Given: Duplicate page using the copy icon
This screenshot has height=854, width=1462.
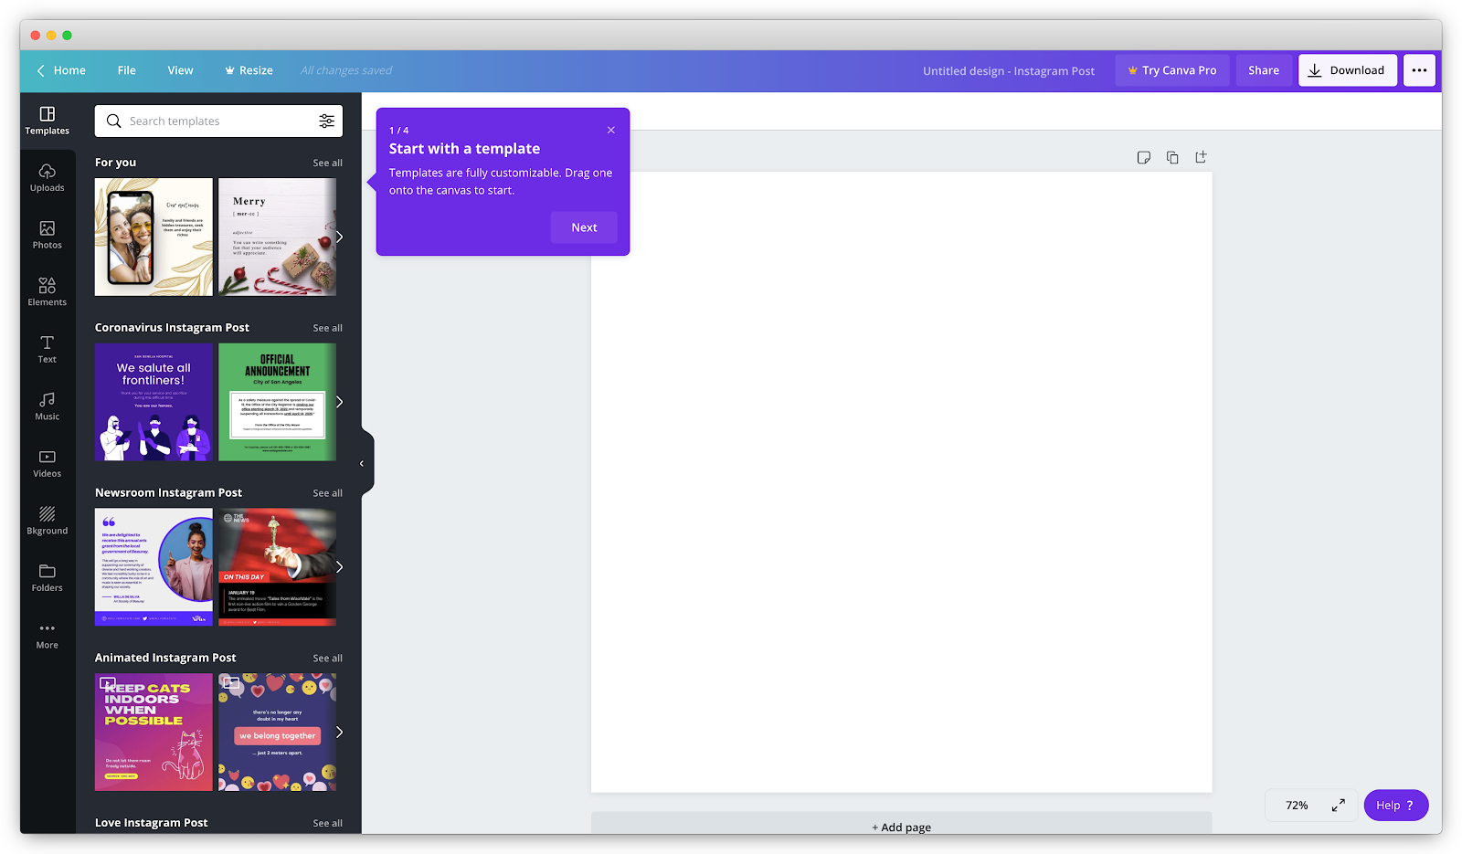Looking at the screenshot, I should point(1172,157).
